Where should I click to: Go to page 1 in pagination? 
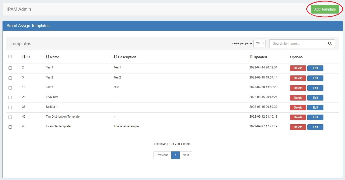pyautogui.click(x=175, y=155)
